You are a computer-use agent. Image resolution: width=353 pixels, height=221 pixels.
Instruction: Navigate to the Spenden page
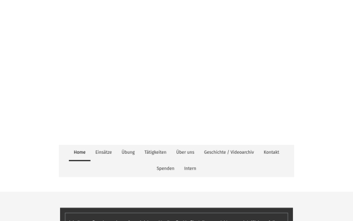coord(165,169)
